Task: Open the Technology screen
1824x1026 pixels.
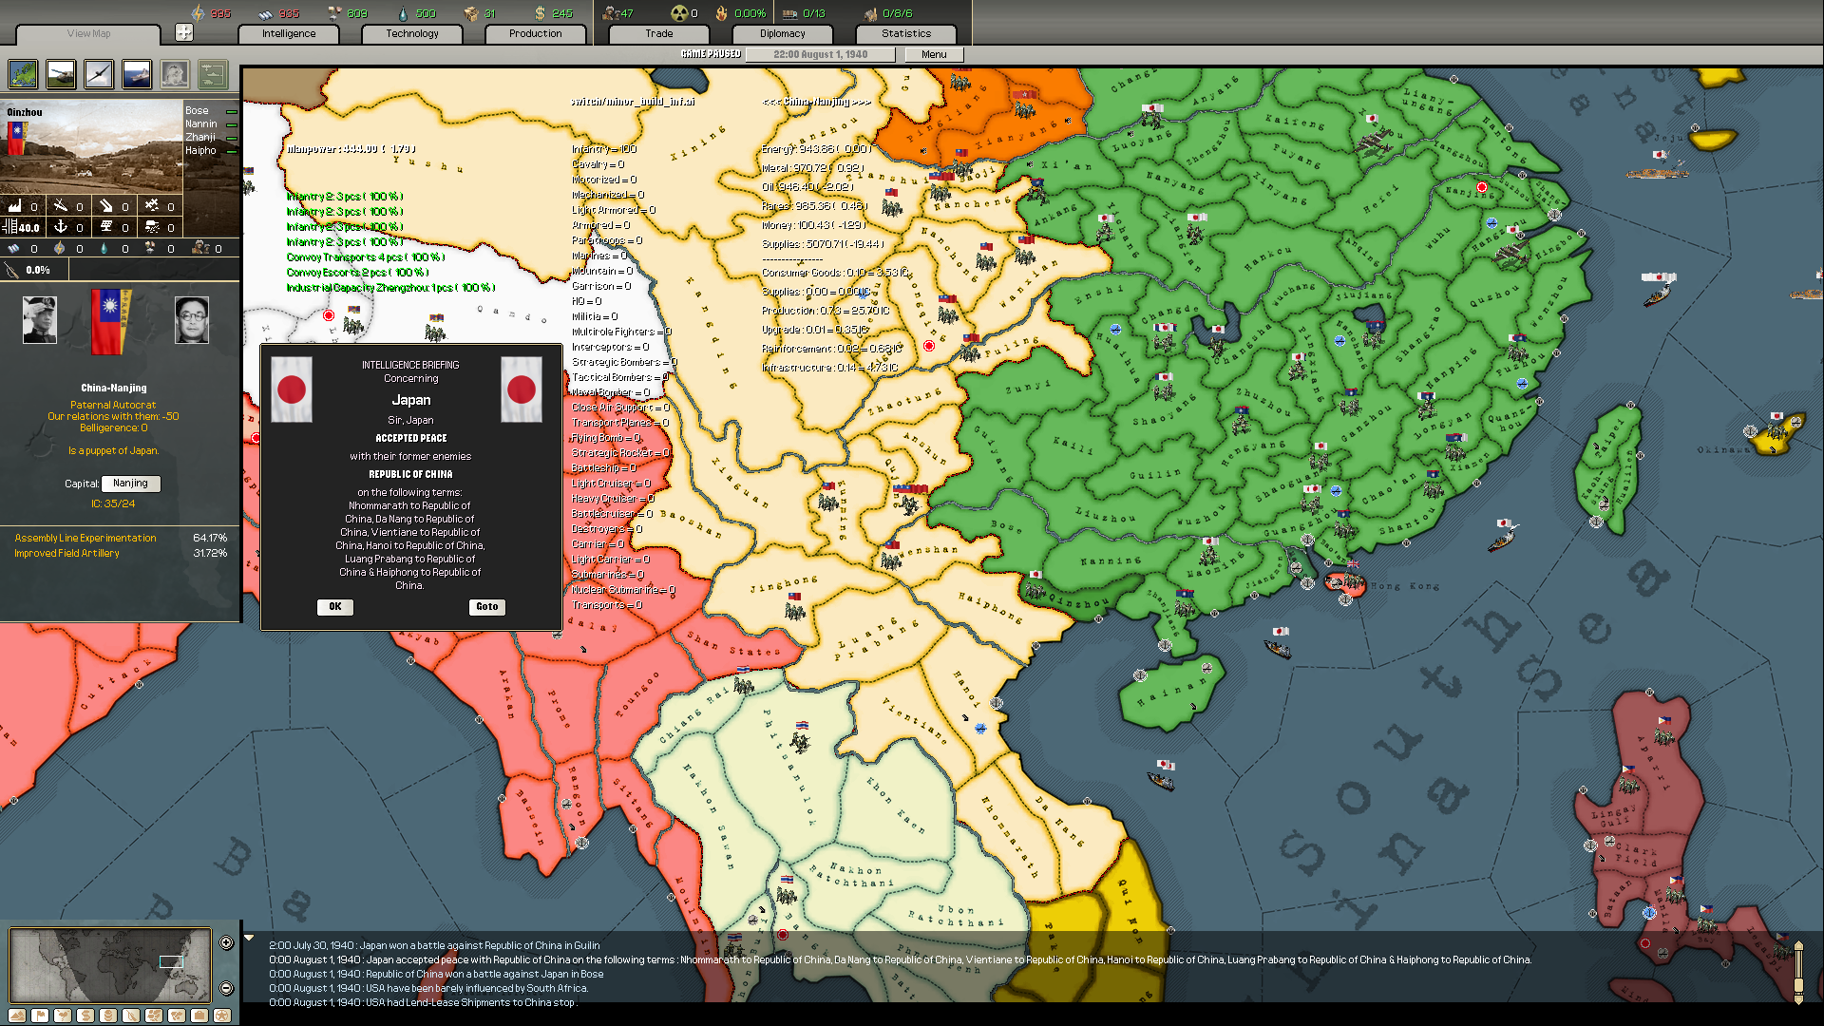Action: click(411, 34)
